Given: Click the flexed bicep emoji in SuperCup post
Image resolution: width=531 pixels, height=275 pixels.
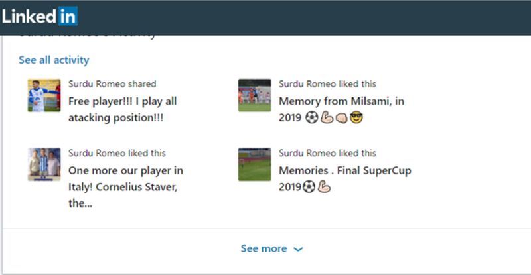Looking at the screenshot, I should point(325,188).
